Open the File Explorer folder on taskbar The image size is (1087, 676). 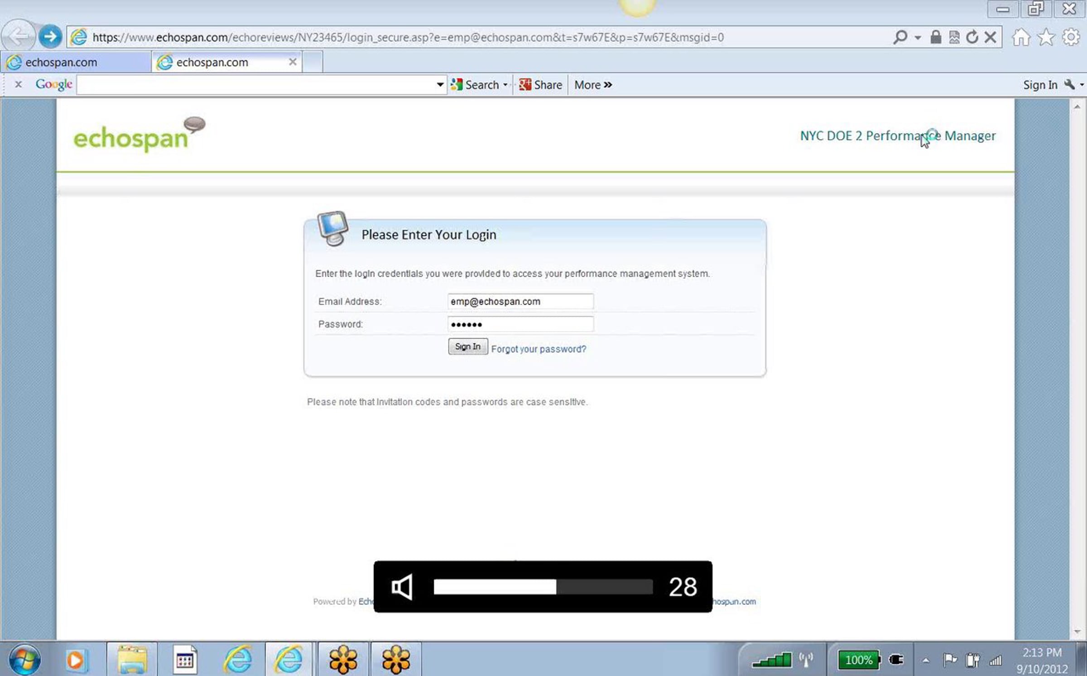(x=132, y=659)
